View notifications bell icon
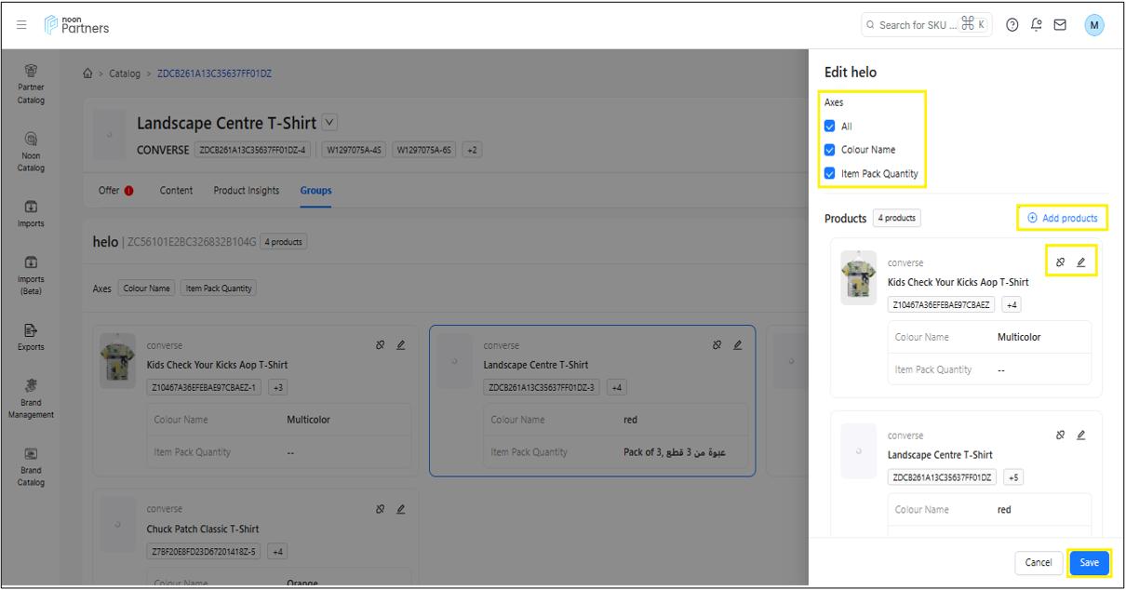This screenshot has height=590, width=1126. click(1036, 25)
